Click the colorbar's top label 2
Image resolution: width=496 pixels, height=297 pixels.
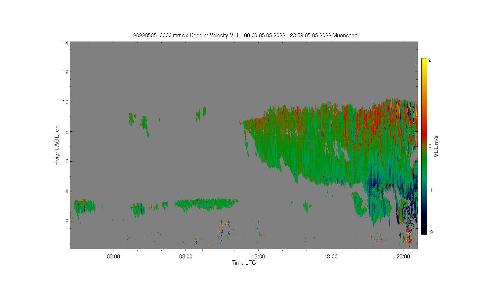coord(430,60)
